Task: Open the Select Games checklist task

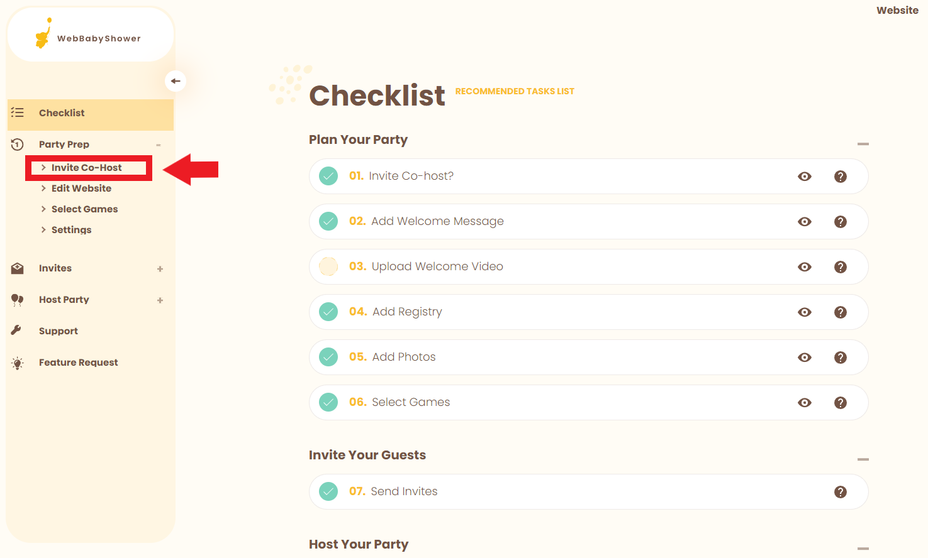Action: click(411, 402)
